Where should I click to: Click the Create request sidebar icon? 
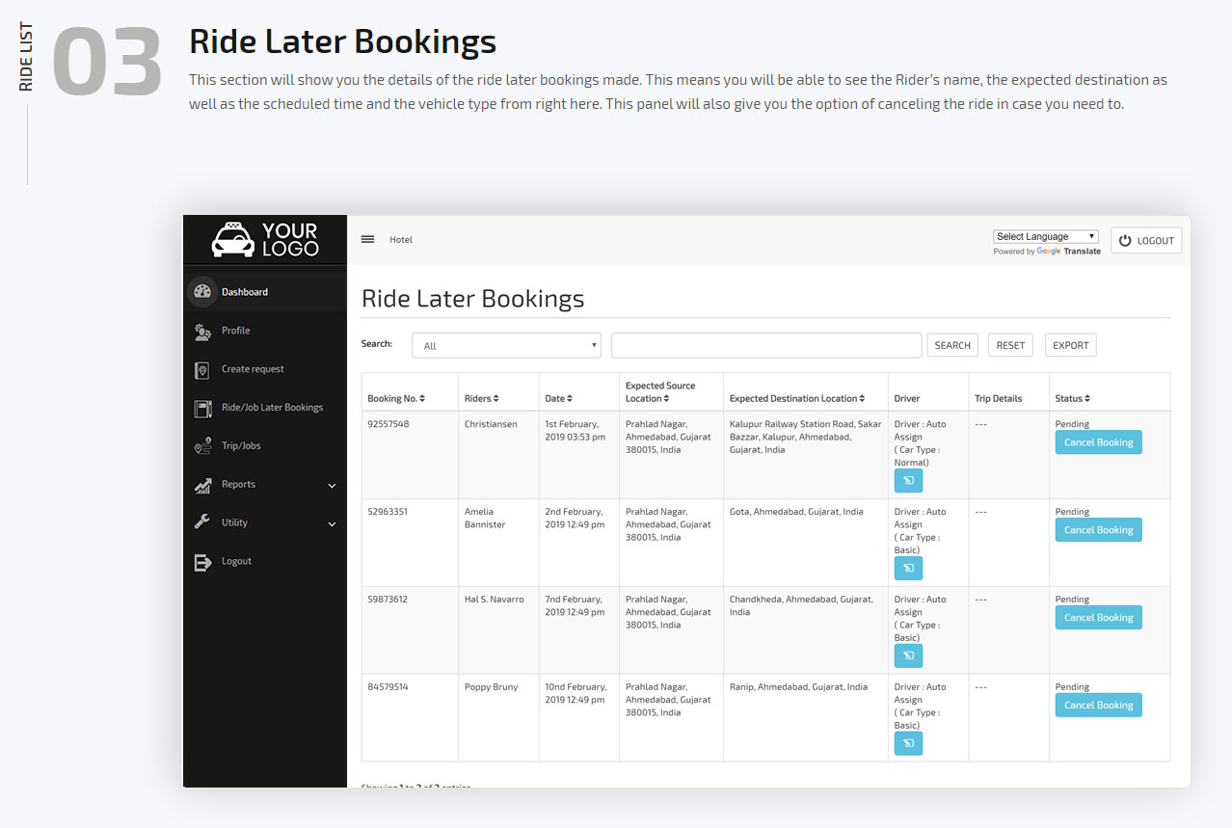tap(202, 368)
